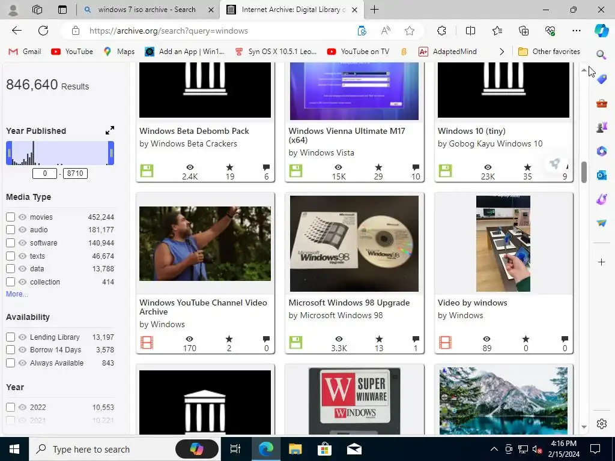The width and height of the screenshot is (615, 461).
Task: Open the Favorites list icon
Action: (x=497, y=31)
